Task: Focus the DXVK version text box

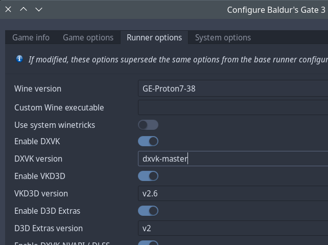Action: click(x=233, y=159)
